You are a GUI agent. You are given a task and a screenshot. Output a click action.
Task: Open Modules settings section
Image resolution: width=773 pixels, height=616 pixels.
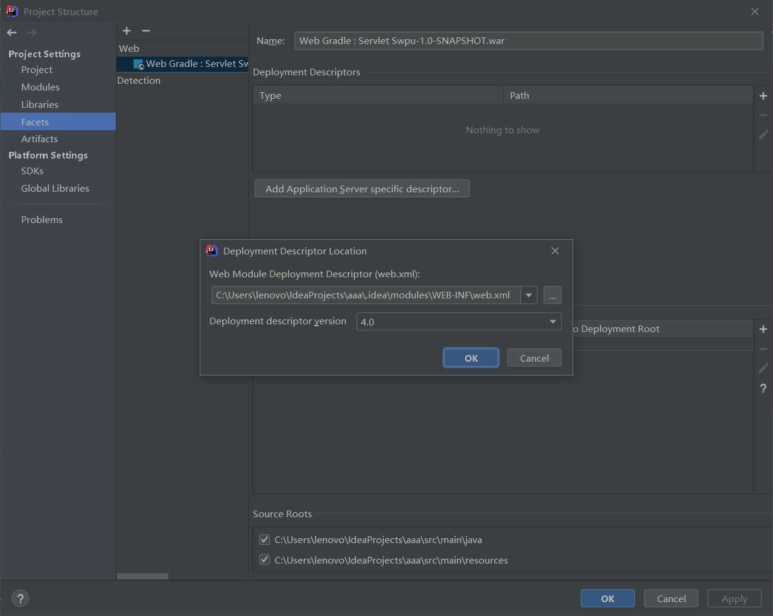point(40,87)
